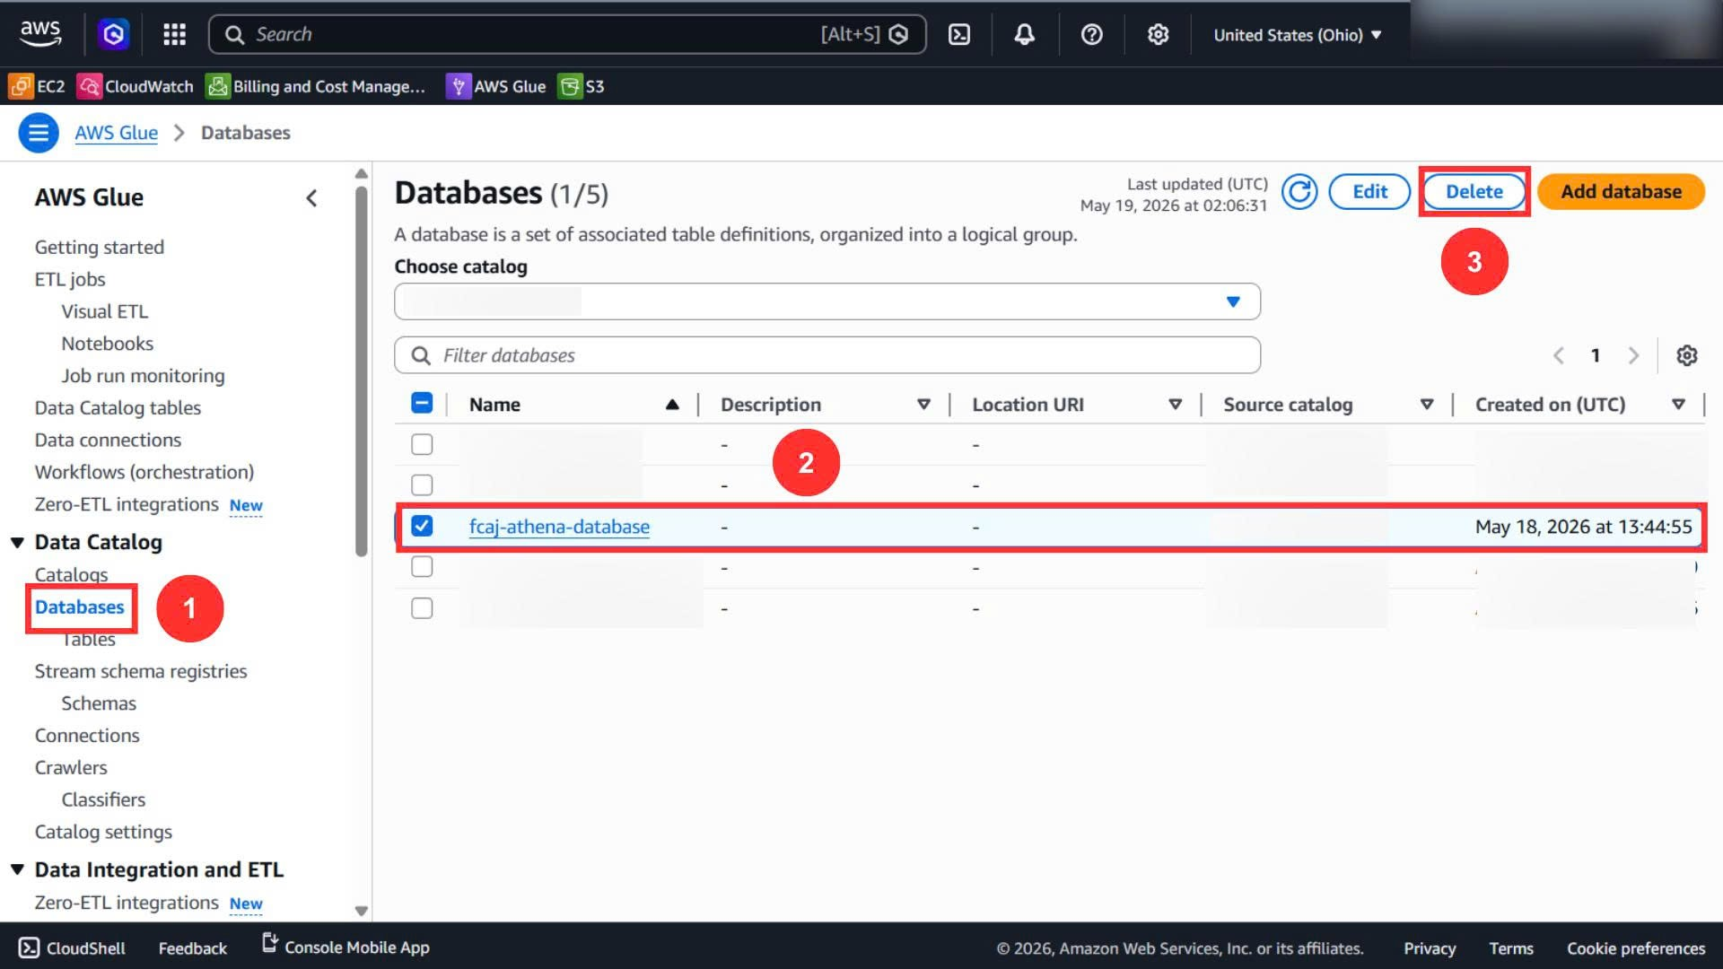
Task: Open Job run monitoring in the sidebar
Action: (143, 376)
